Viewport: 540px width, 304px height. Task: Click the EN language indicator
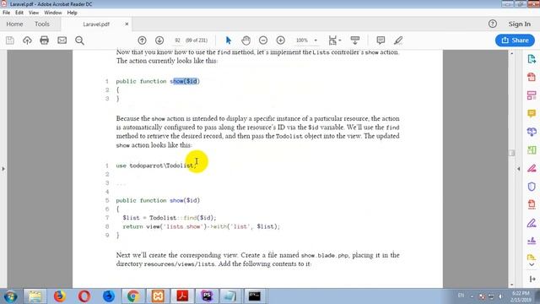coord(462,296)
